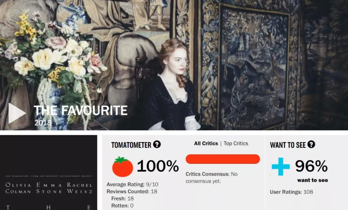Click the 96% want to see score
The width and height of the screenshot is (348, 210).
click(311, 166)
